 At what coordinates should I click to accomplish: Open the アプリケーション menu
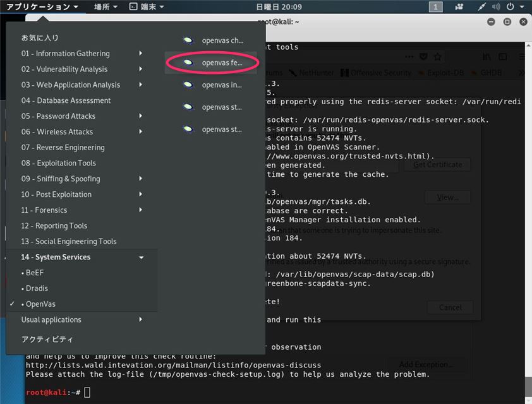[x=42, y=6]
